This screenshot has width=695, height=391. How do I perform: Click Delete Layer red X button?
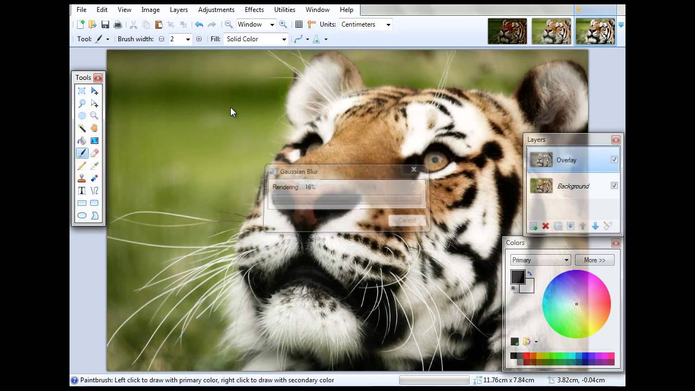[x=546, y=226]
